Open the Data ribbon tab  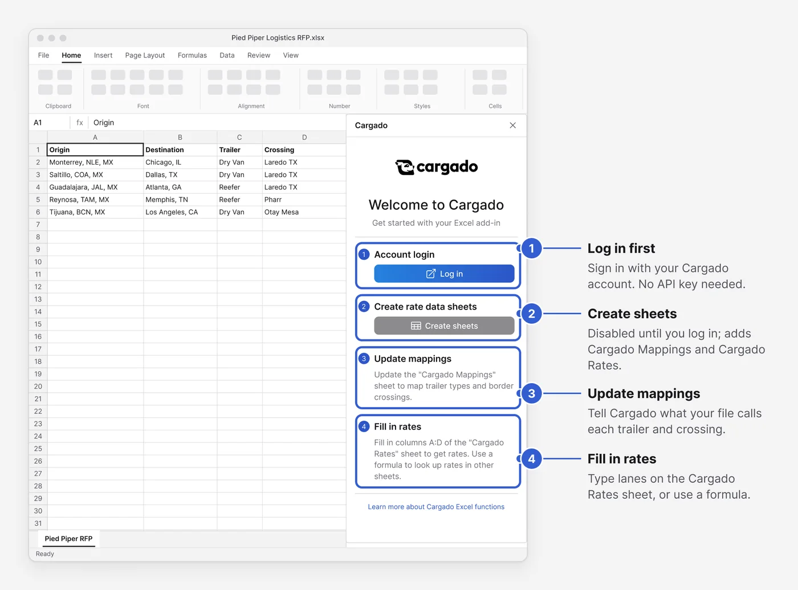click(x=227, y=55)
